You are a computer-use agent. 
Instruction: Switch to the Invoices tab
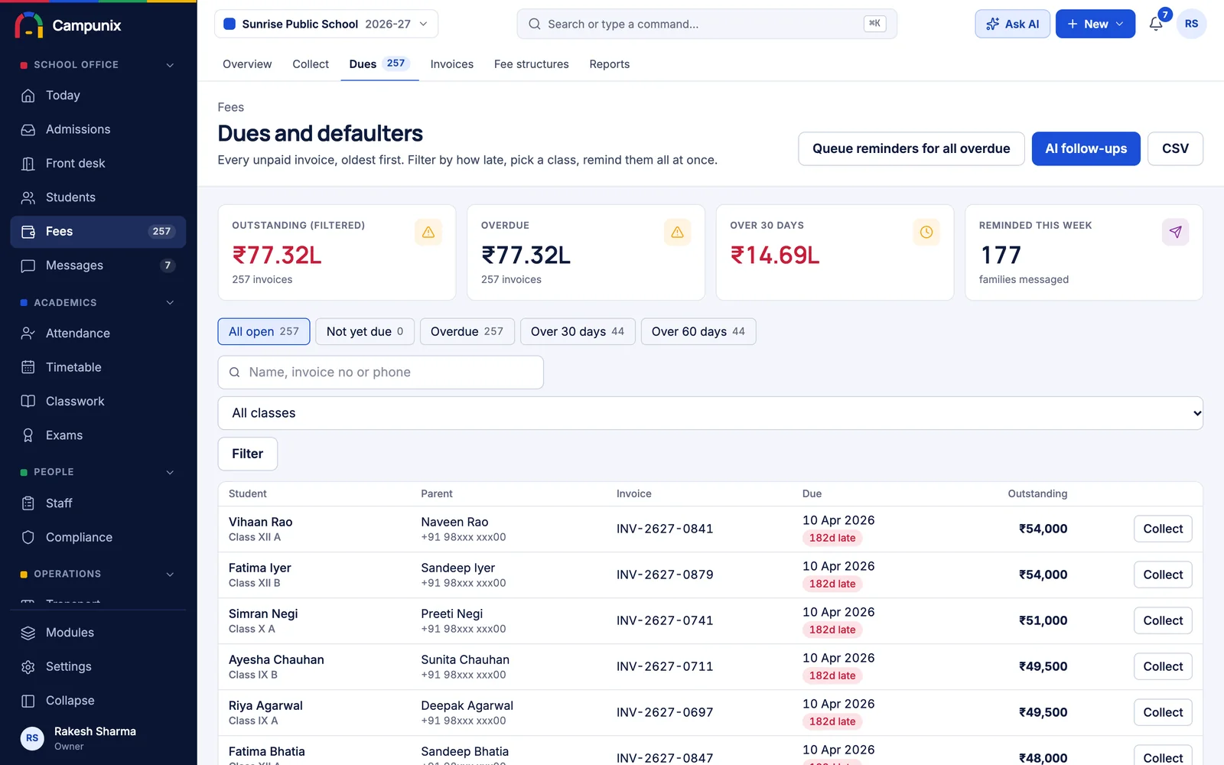[x=452, y=64]
